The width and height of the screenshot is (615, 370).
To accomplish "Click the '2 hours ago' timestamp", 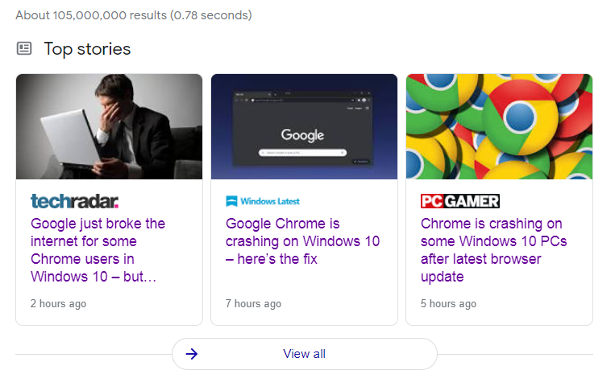I will click(x=59, y=303).
